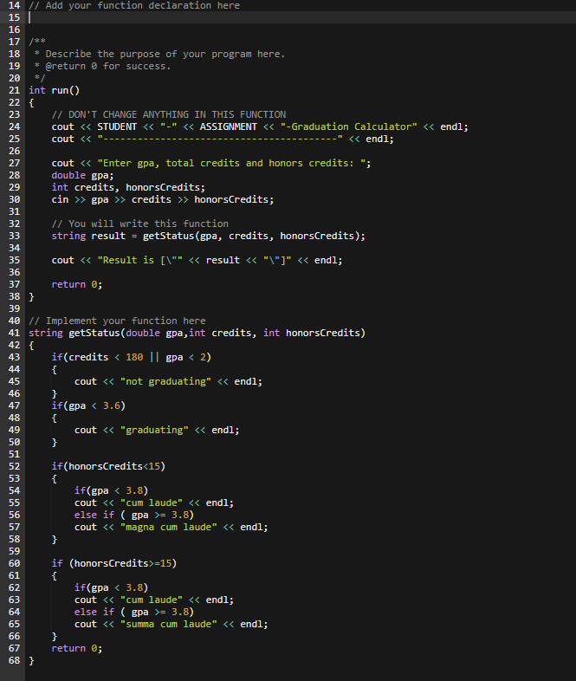This screenshot has height=681, width=576.
Task: Click the 'cum laude' string on line 55
Action: click(x=152, y=503)
